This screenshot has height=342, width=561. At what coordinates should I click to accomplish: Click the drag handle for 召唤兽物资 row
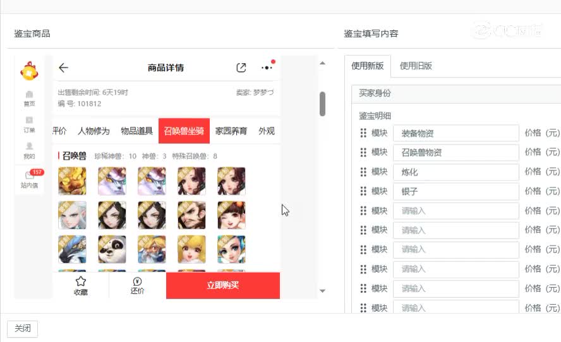tap(363, 152)
